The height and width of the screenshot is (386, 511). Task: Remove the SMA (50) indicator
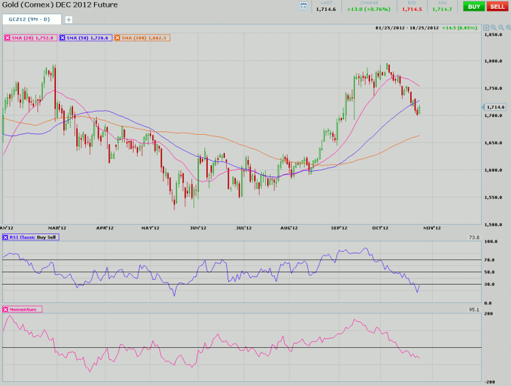click(63, 37)
